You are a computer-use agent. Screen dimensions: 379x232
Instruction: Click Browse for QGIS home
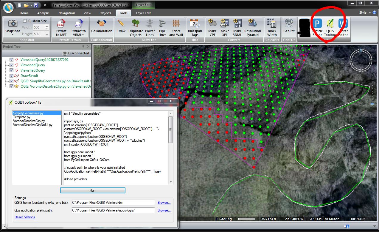click(x=164, y=203)
